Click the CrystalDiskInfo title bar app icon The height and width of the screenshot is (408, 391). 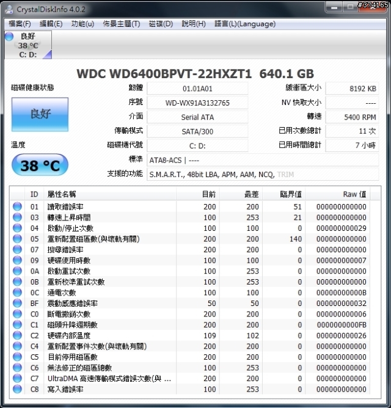(9, 9)
